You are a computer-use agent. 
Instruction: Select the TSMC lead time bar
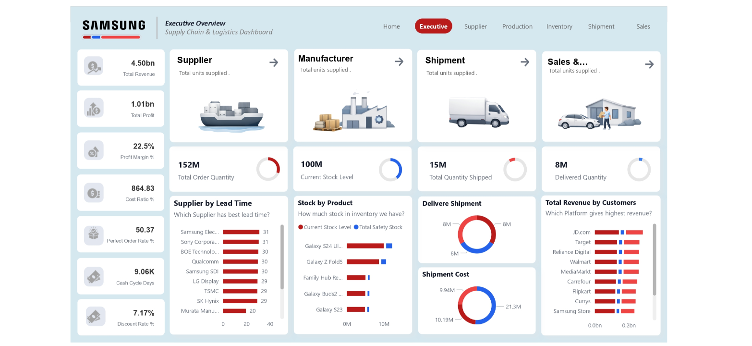240,291
